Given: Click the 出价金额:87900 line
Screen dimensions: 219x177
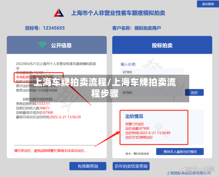Looking at the screenshot, I should click(137, 128).
